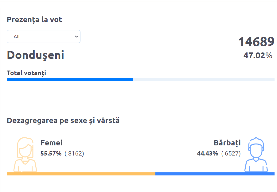
Task: Click the 47.02% turnout percentage
Action: point(258,56)
